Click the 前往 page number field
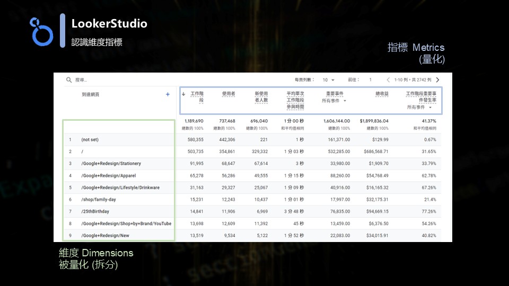The height and width of the screenshot is (286, 509). [x=370, y=80]
